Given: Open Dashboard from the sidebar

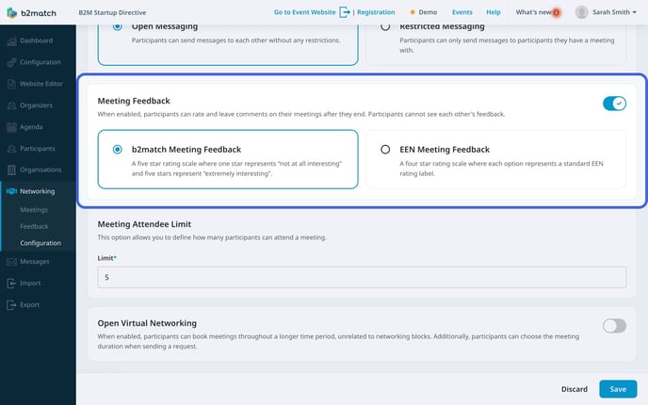Looking at the screenshot, I should pyautogui.click(x=38, y=40).
